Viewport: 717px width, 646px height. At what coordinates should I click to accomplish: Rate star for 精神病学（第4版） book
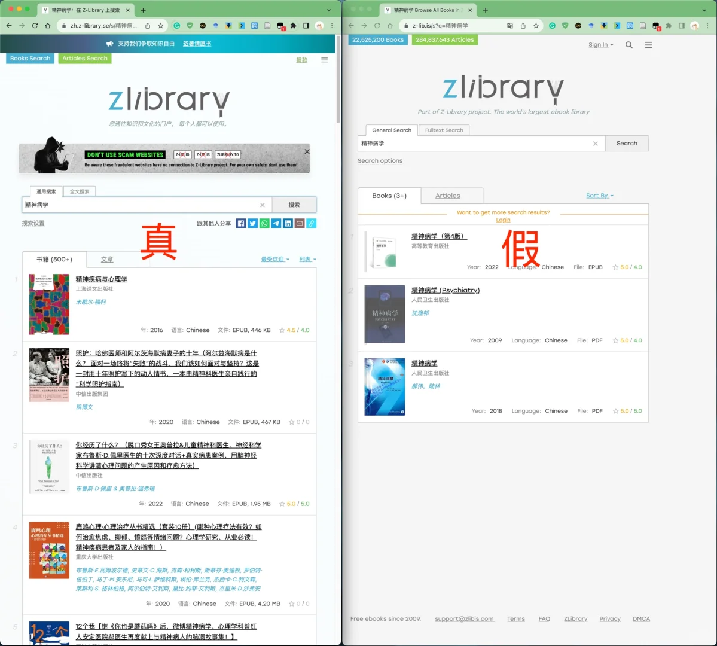click(615, 267)
